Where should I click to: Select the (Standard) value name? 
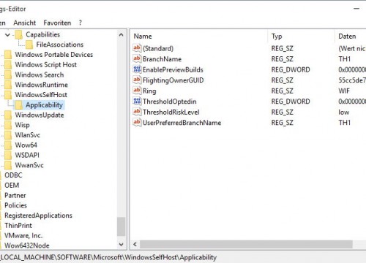click(158, 48)
